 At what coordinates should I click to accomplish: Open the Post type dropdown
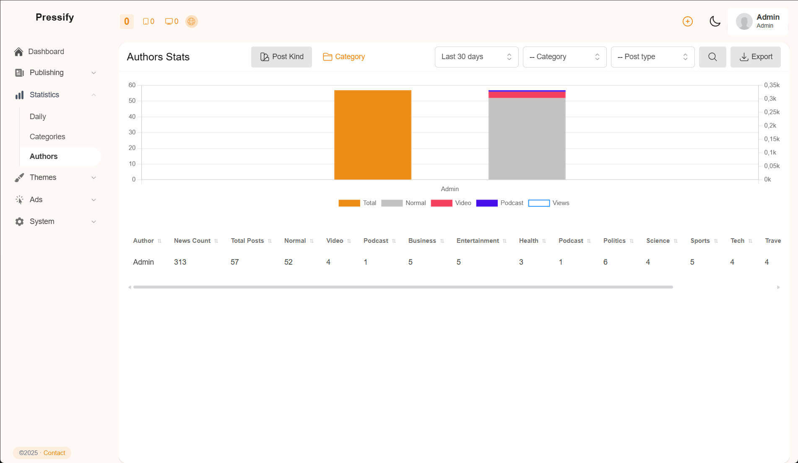(652, 57)
